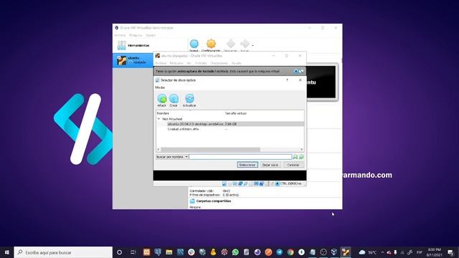
Task: Open the Dispositivos menu in the VM window
Action: coord(219,63)
